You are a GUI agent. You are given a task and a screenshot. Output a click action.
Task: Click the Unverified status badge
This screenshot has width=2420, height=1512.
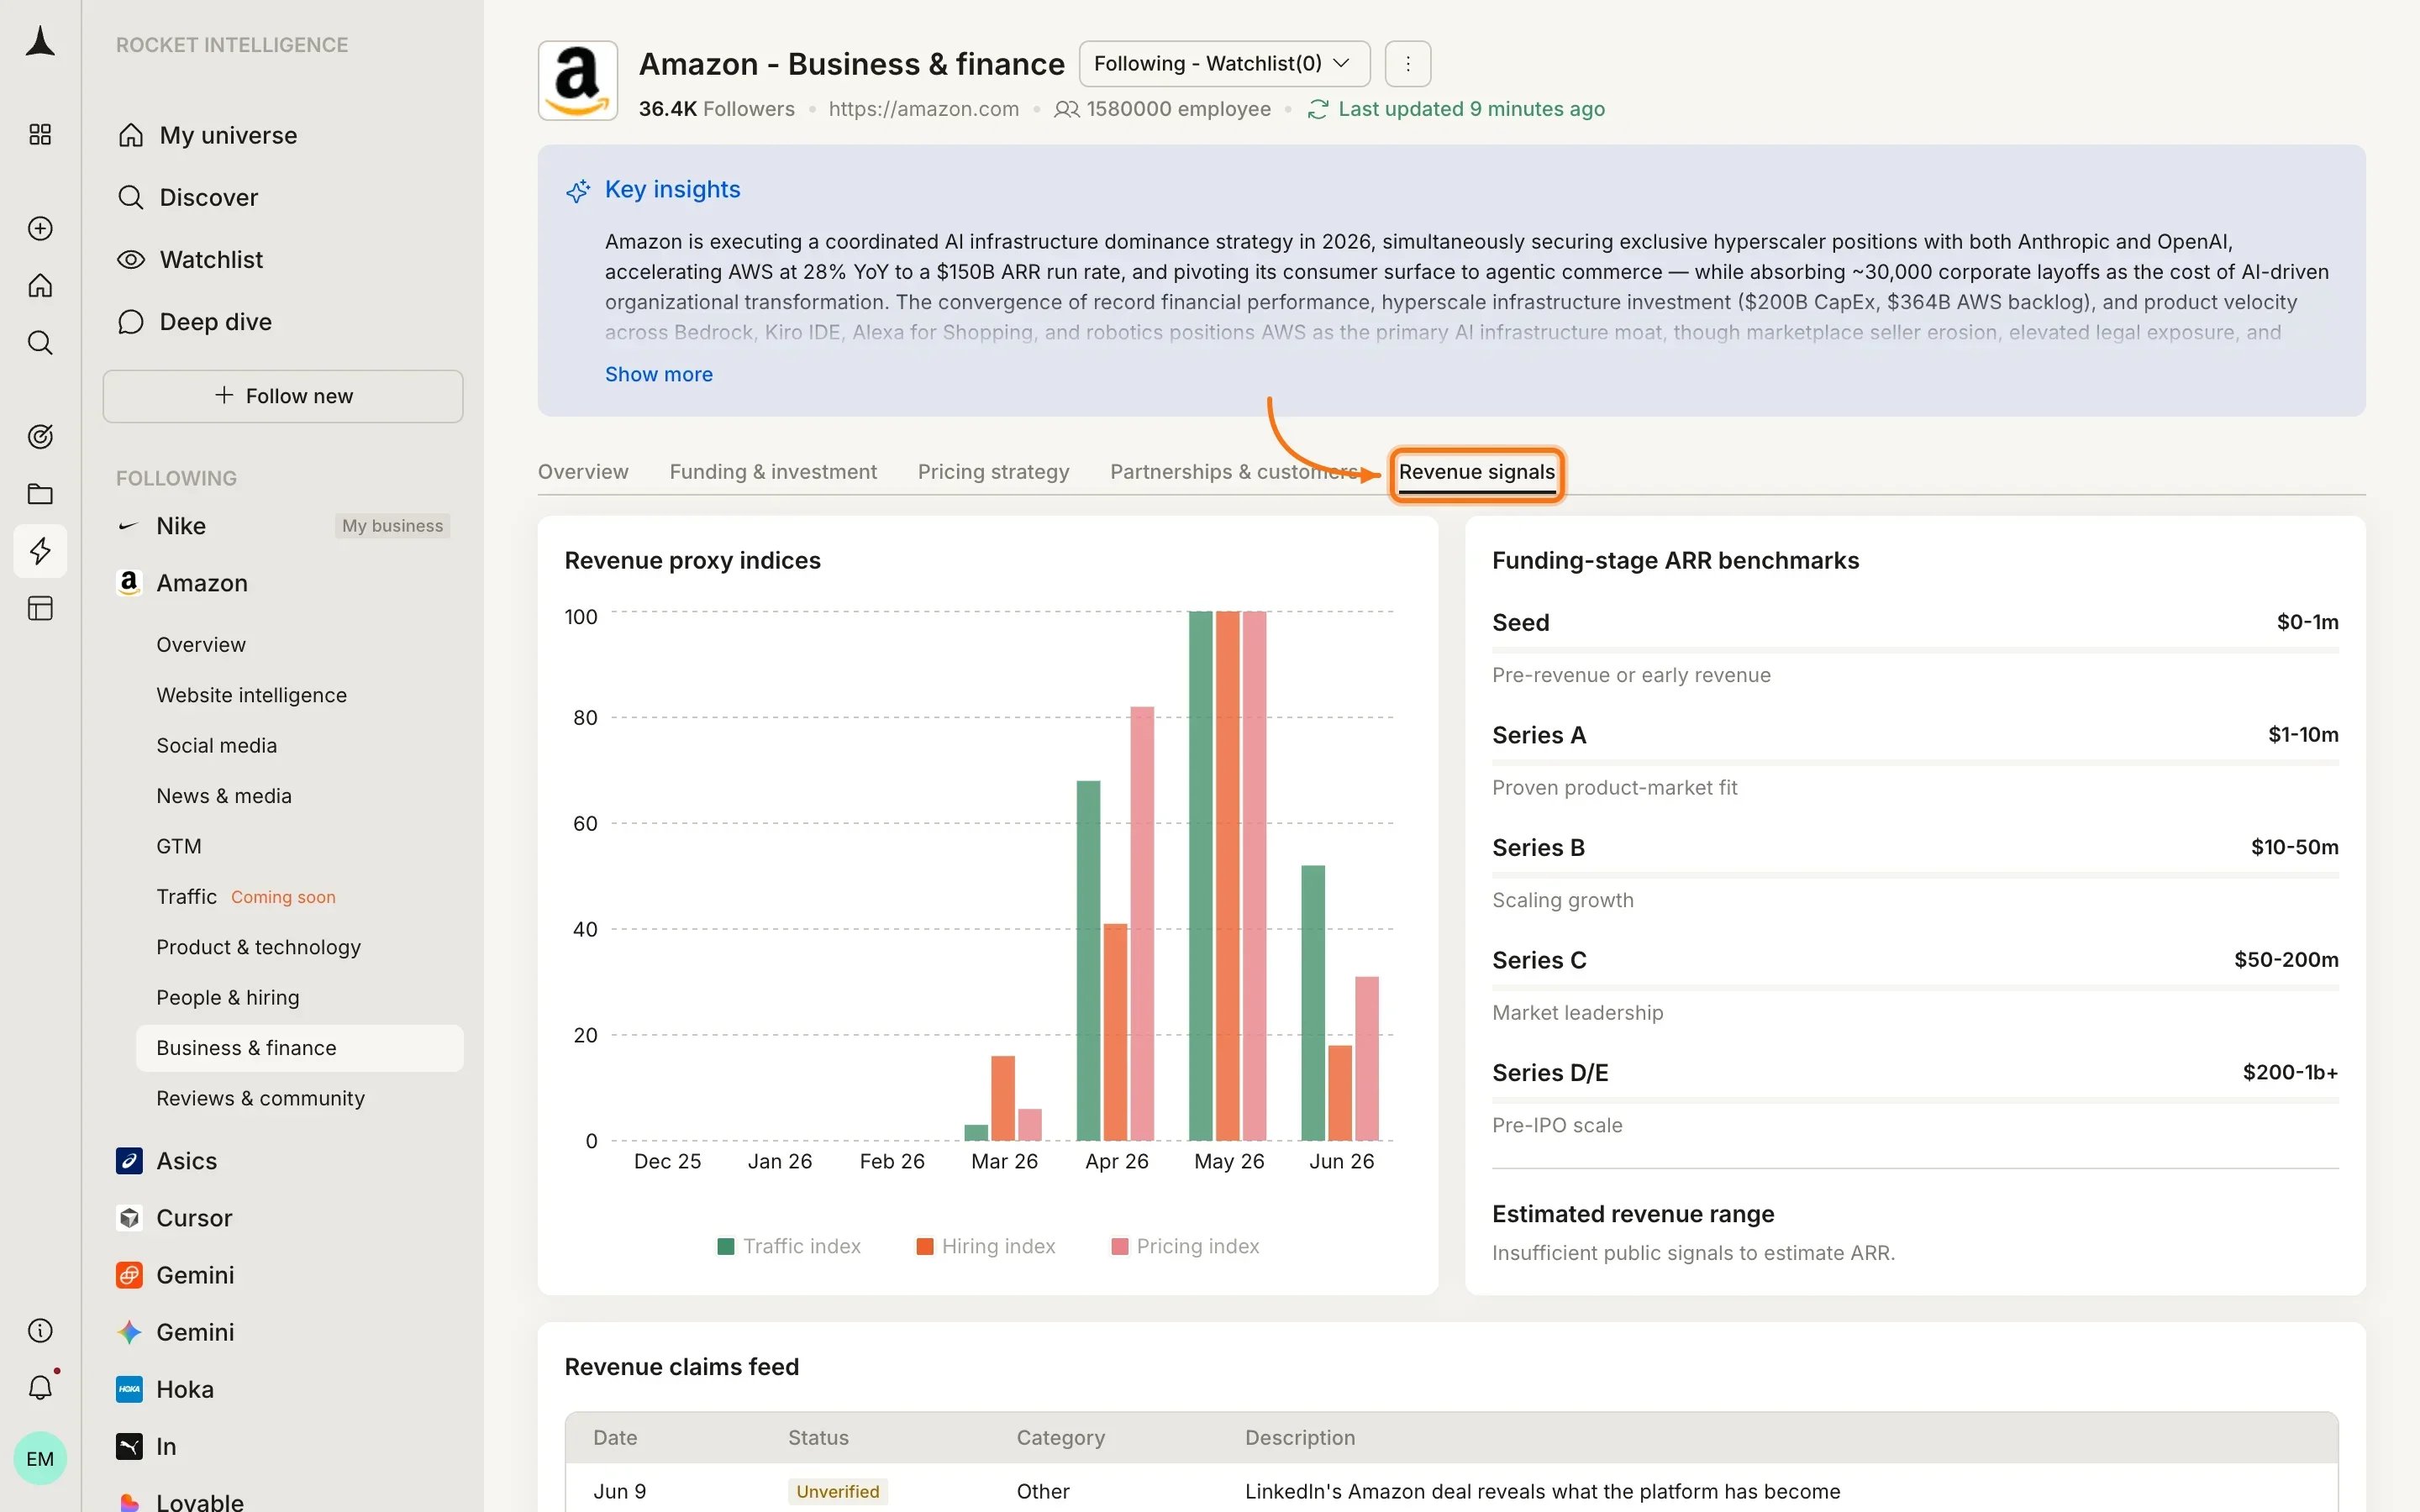coord(837,1491)
